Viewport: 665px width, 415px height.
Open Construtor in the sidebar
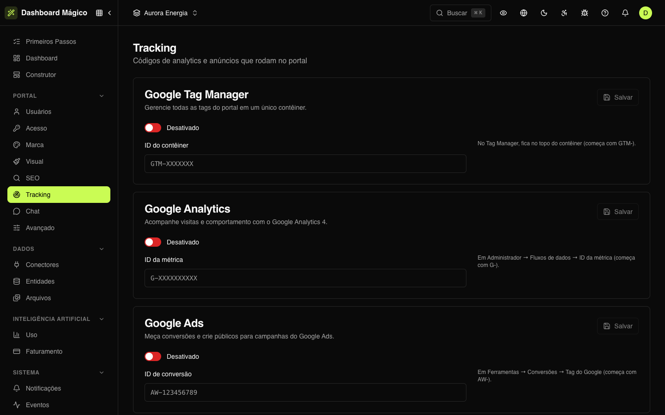pyautogui.click(x=59, y=75)
